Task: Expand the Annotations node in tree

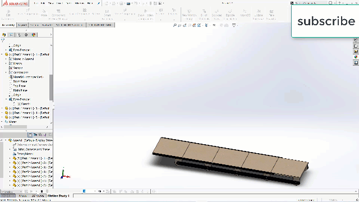Action: 6,72
